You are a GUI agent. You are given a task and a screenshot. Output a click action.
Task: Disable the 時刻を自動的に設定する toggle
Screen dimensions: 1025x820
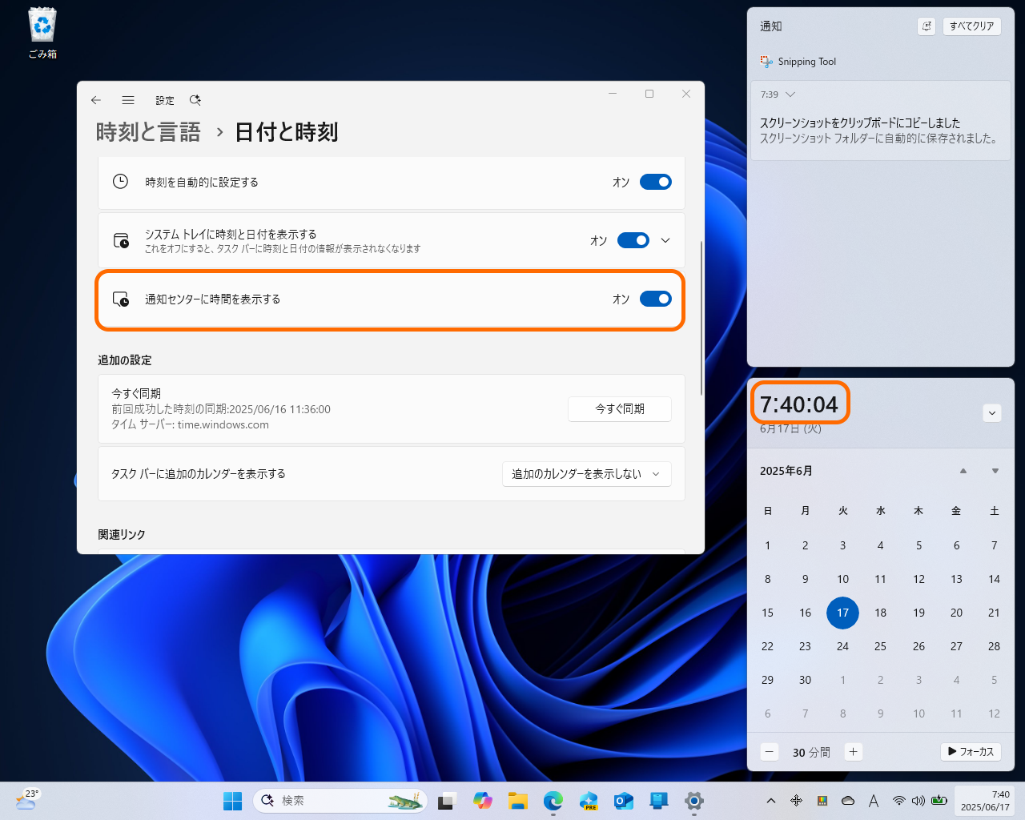click(655, 182)
